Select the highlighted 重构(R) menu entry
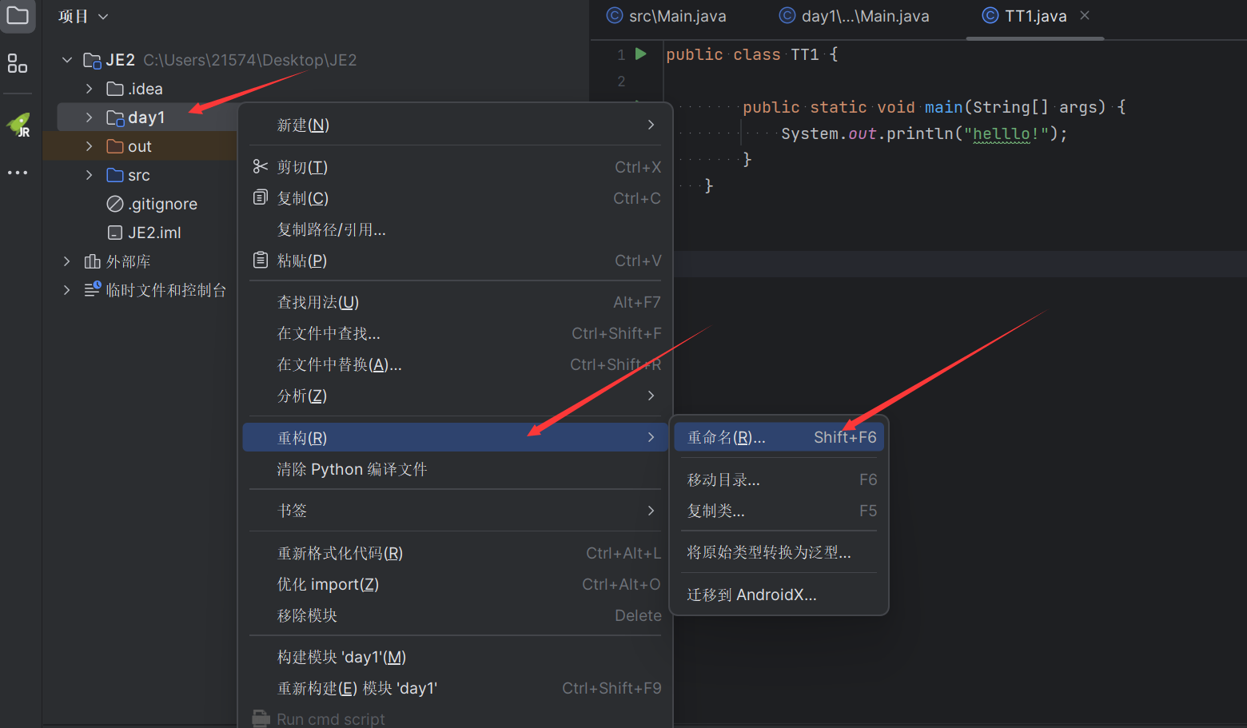1247x728 pixels. [455, 437]
